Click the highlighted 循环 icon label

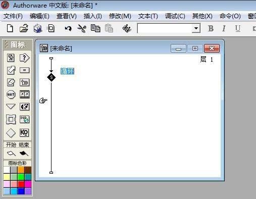click(x=67, y=71)
